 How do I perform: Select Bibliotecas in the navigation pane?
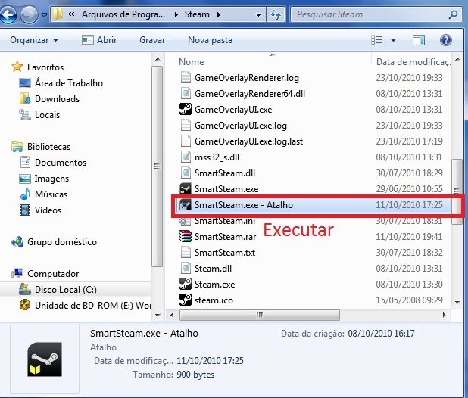41,146
